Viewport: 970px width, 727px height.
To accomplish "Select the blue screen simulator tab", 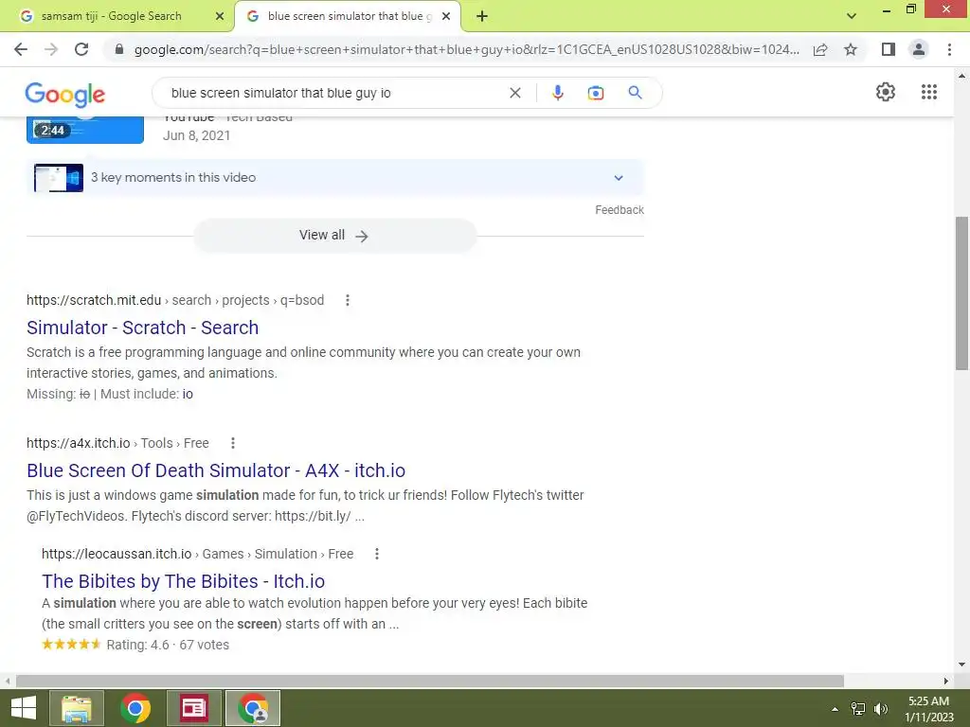I will pos(348,17).
